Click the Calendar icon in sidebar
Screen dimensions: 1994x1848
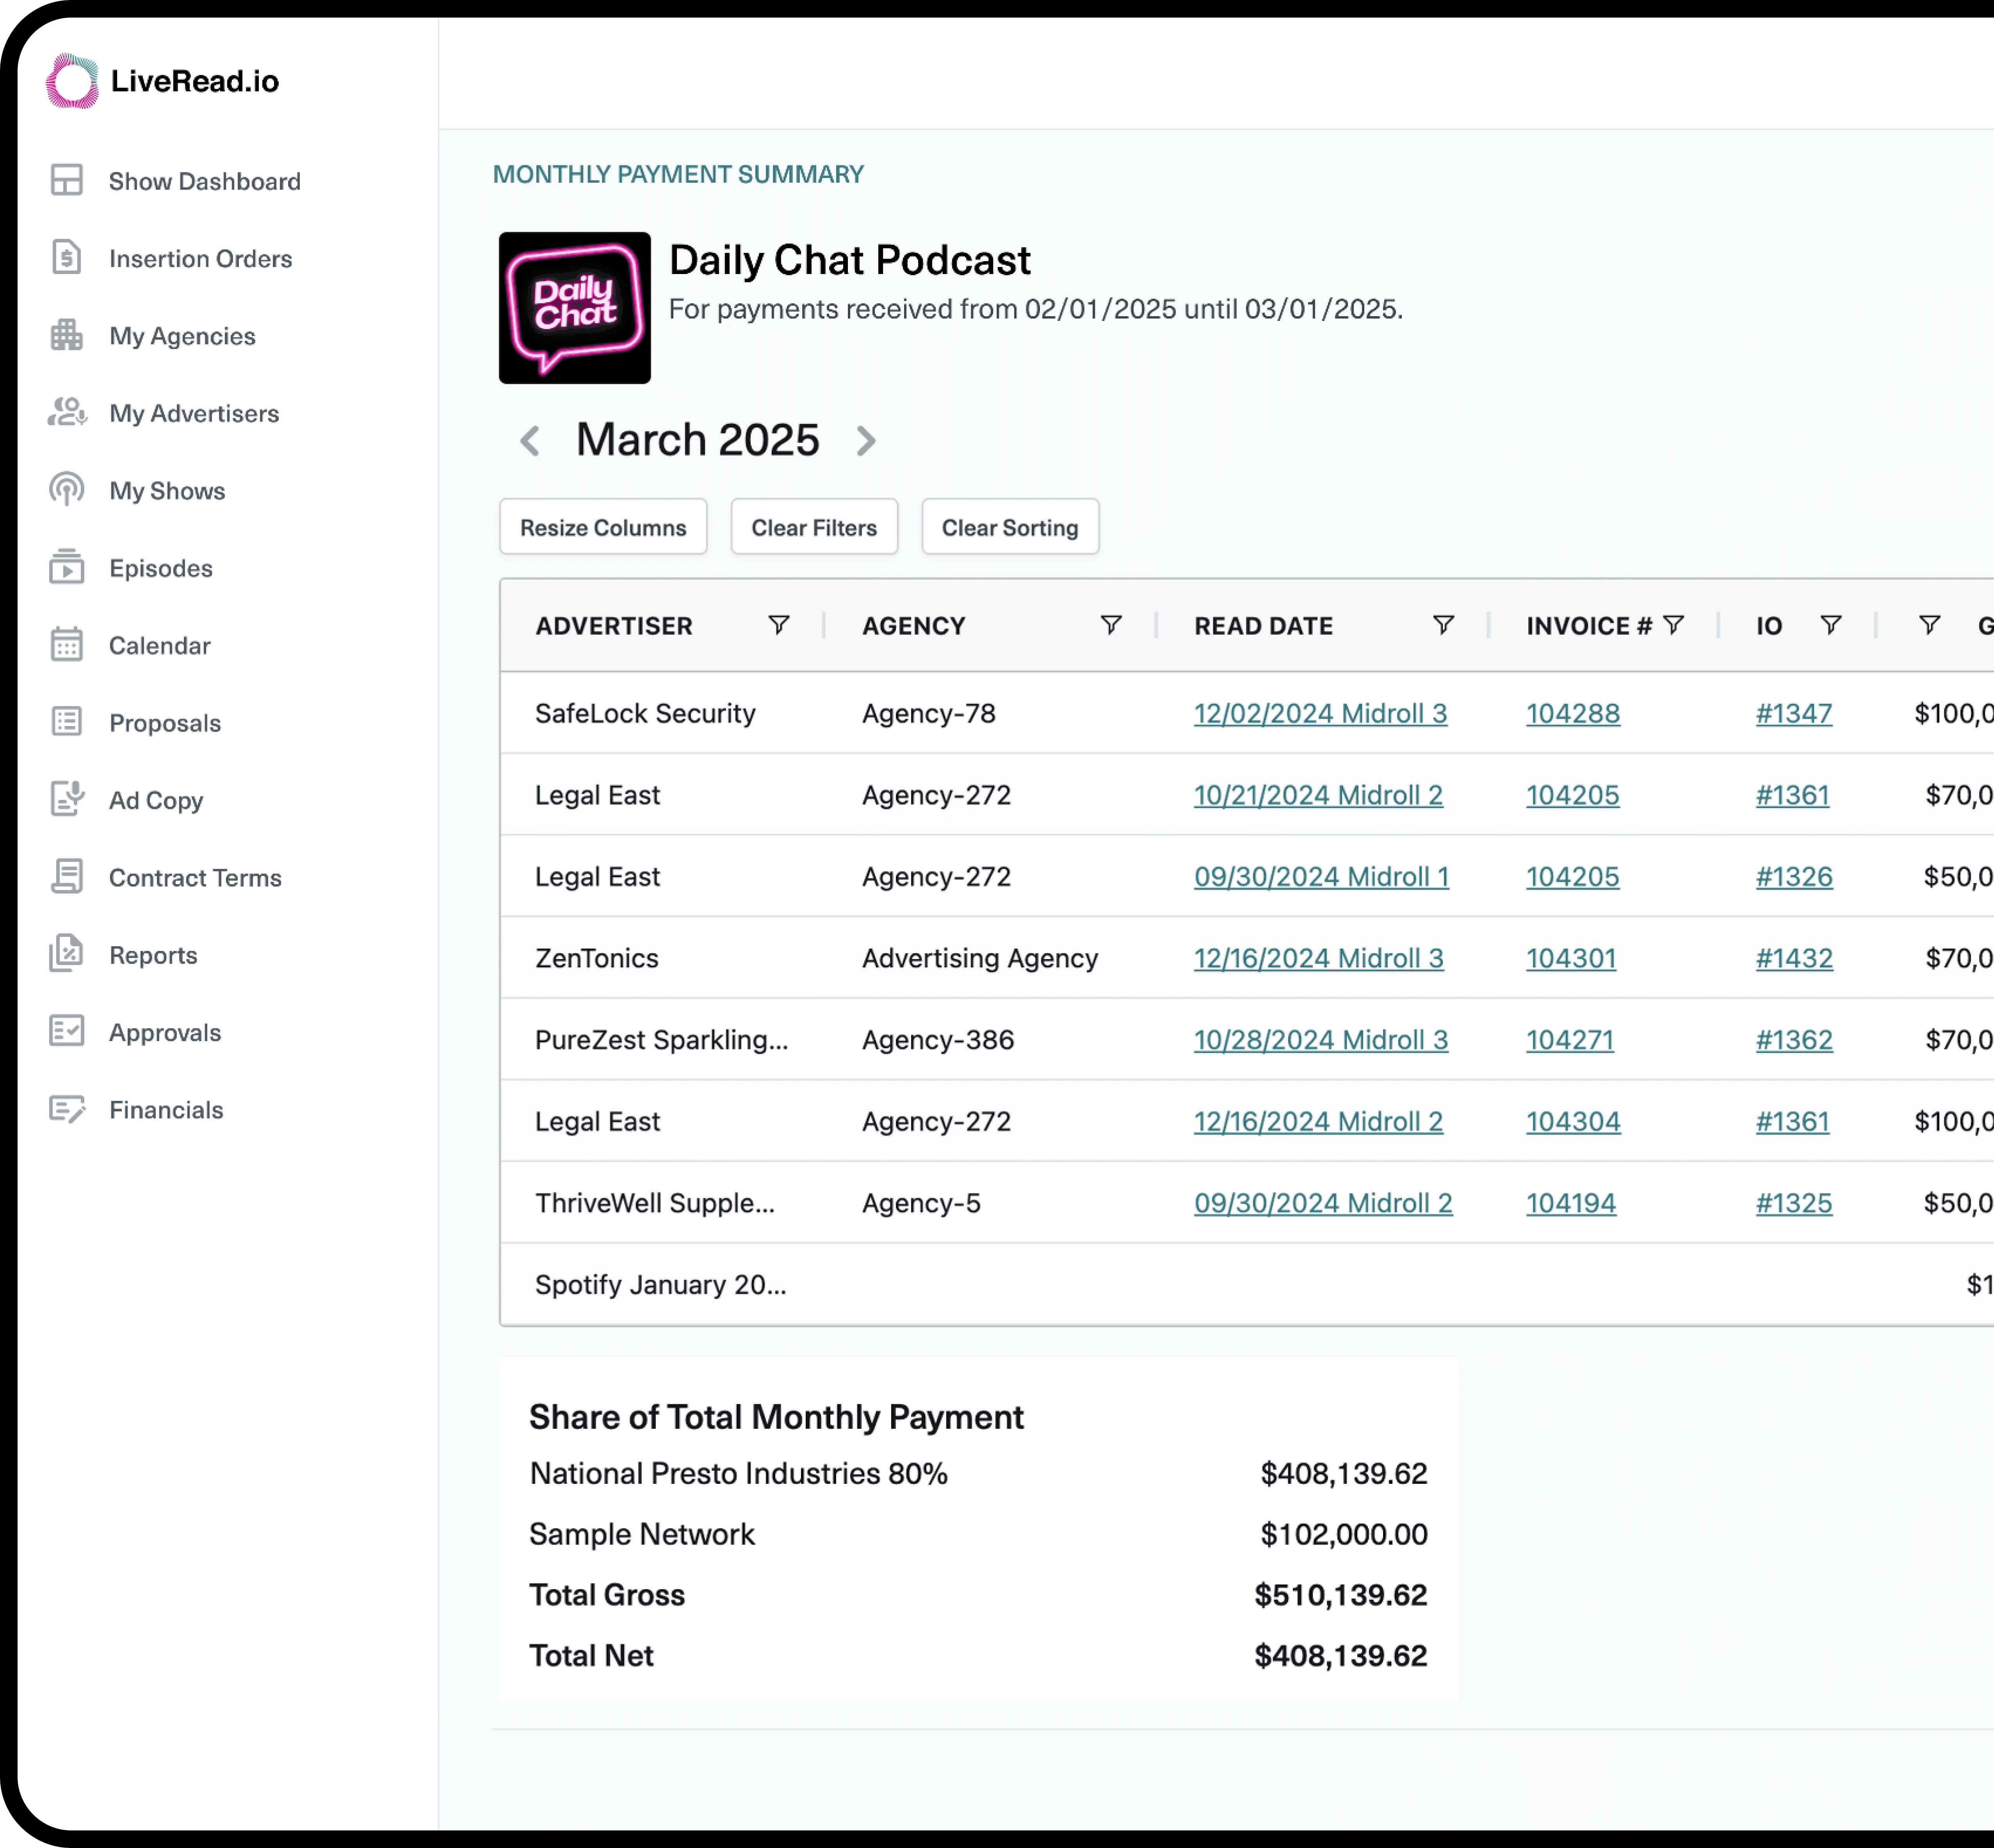[67, 644]
